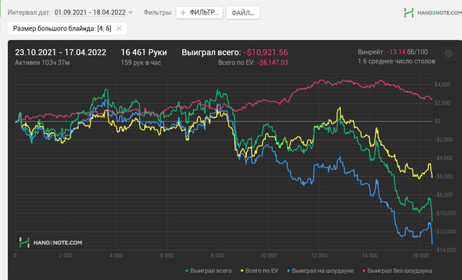The height and width of the screenshot is (280, 462).
Task: Click the plus icon in filter button
Action: coord(183,13)
